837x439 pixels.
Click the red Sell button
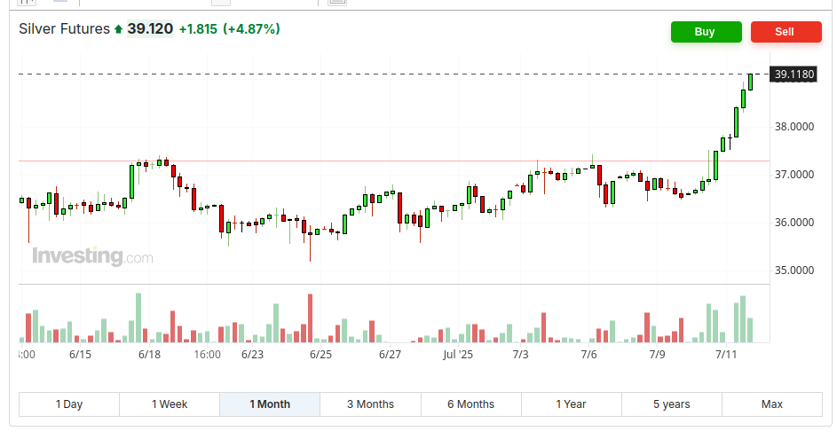(x=786, y=32)
